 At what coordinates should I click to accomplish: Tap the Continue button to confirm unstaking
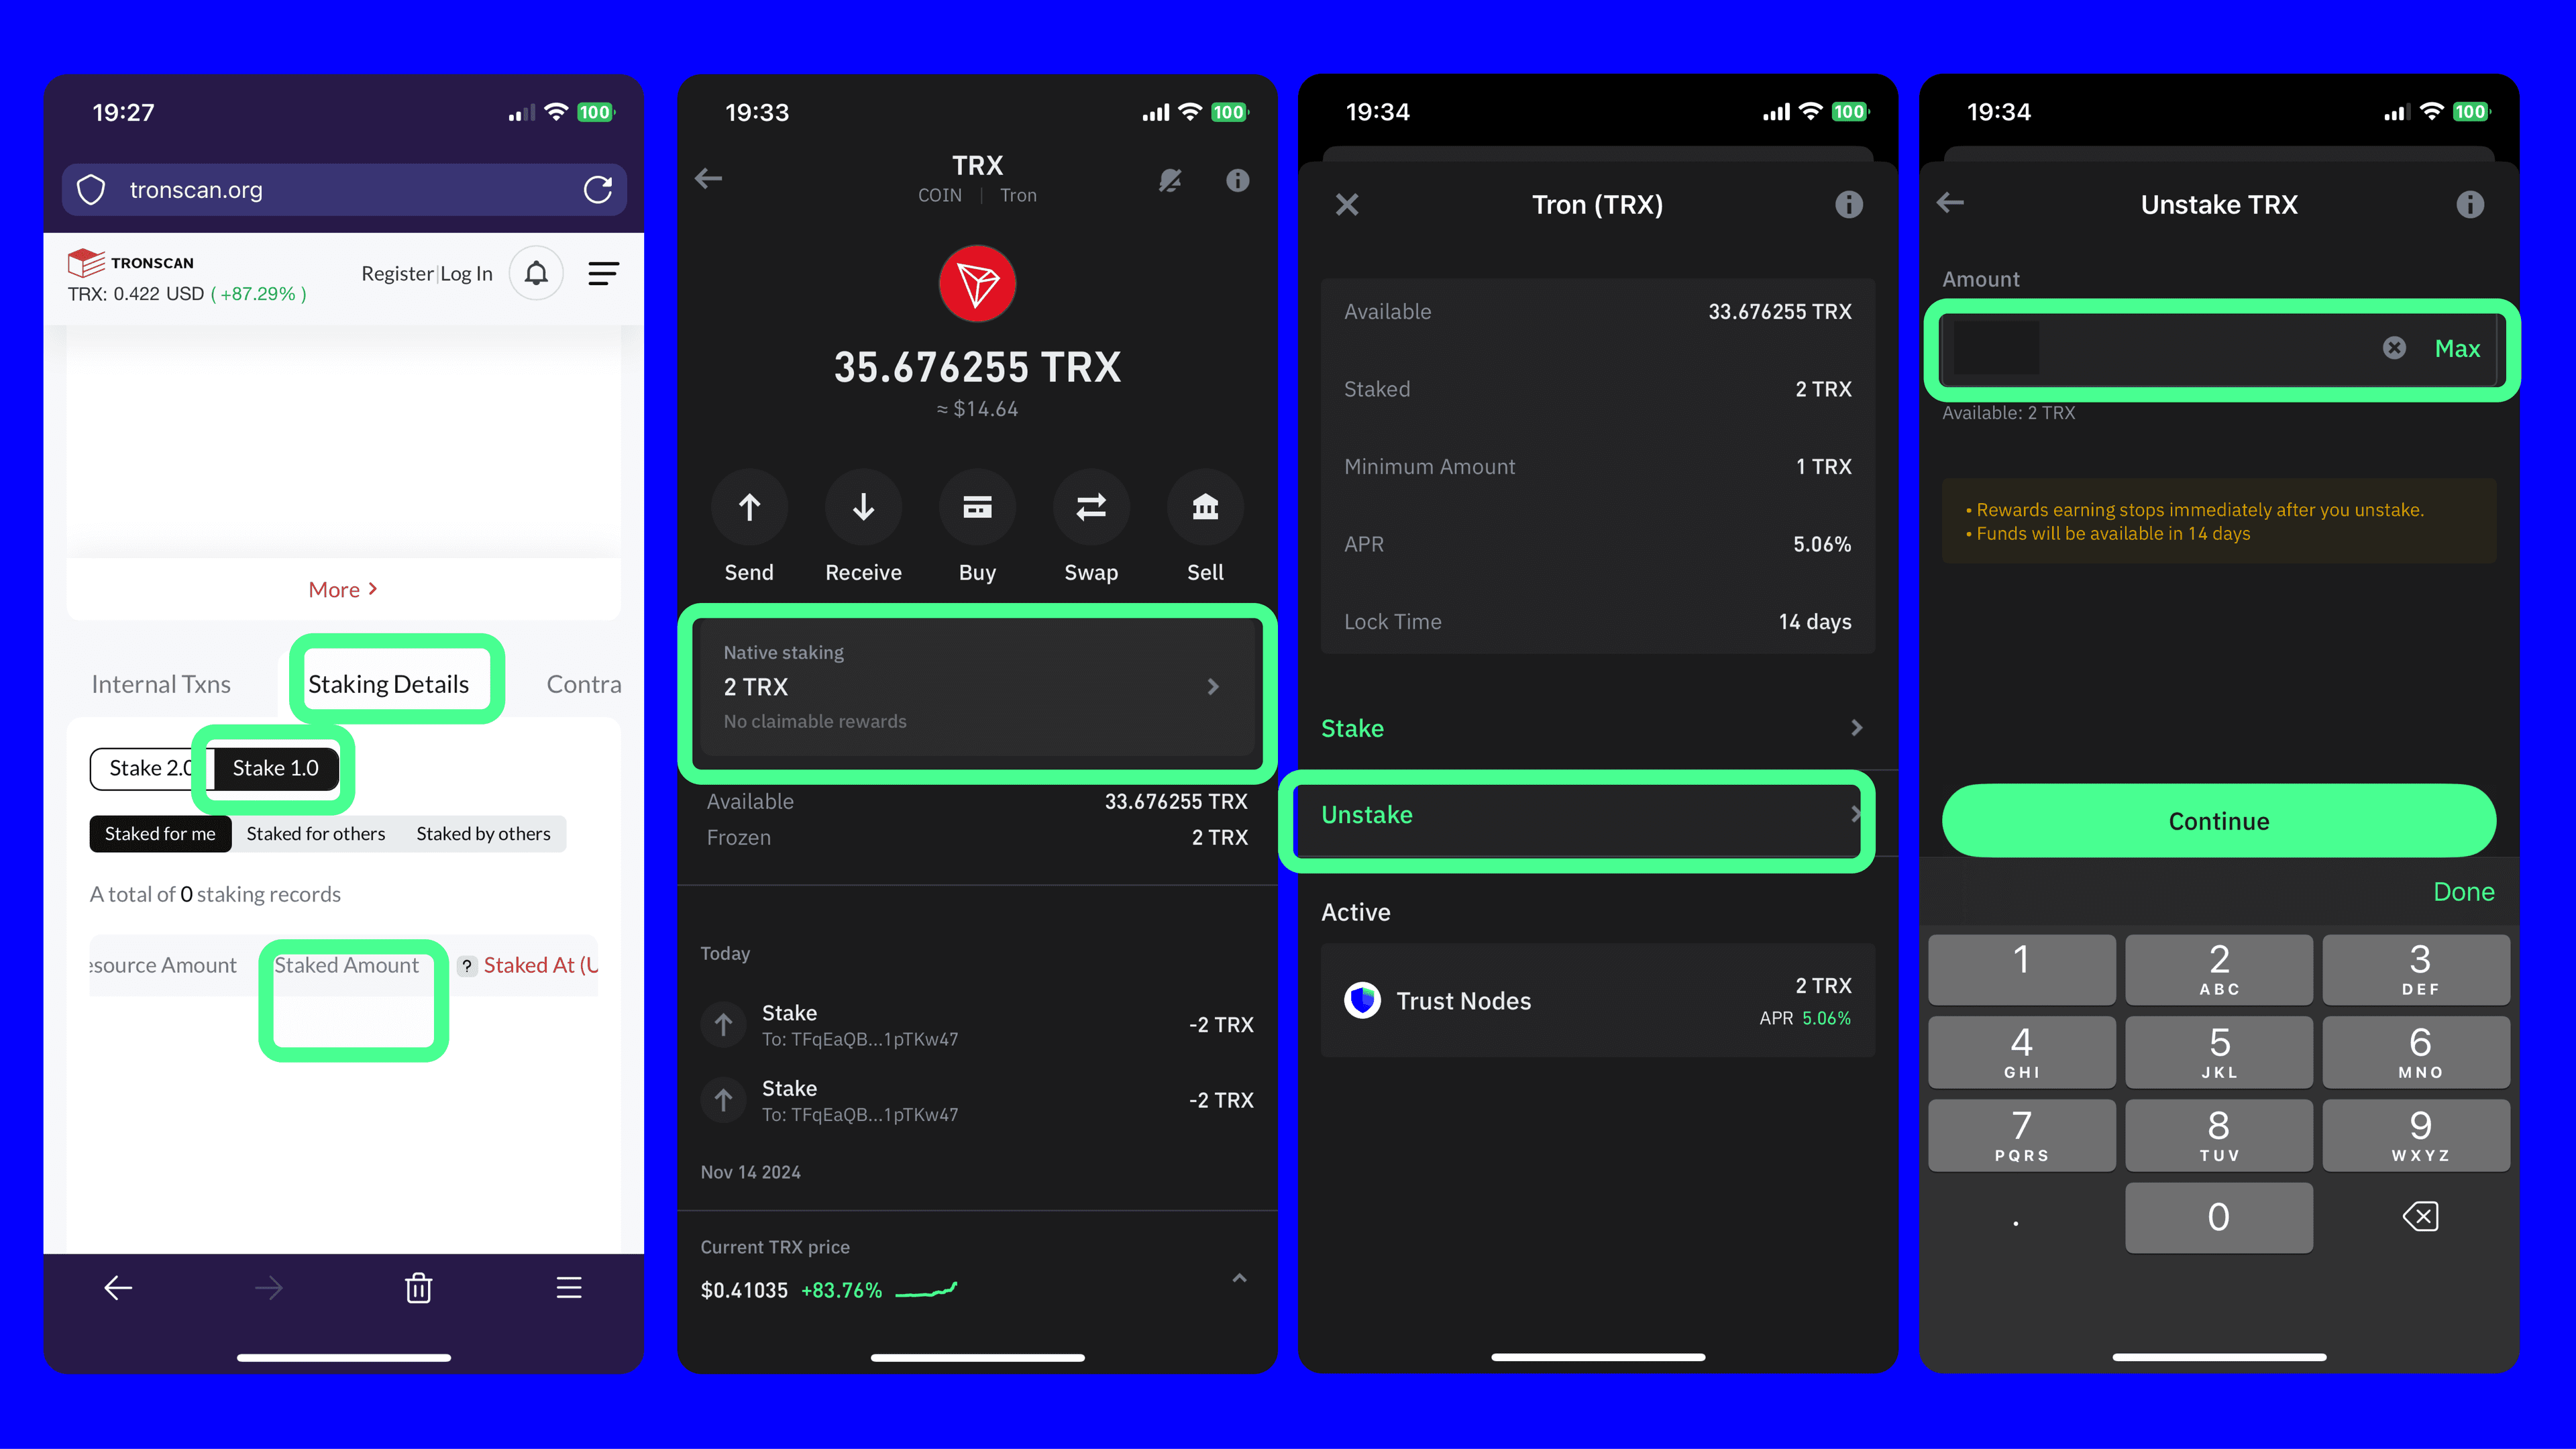(x=2217, y=819)
